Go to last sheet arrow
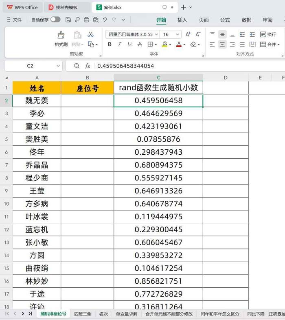This screenshot has width=285, height=320. [30, 313]
